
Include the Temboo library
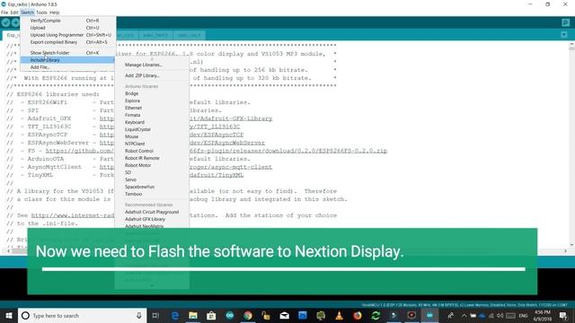coord(152,194)
